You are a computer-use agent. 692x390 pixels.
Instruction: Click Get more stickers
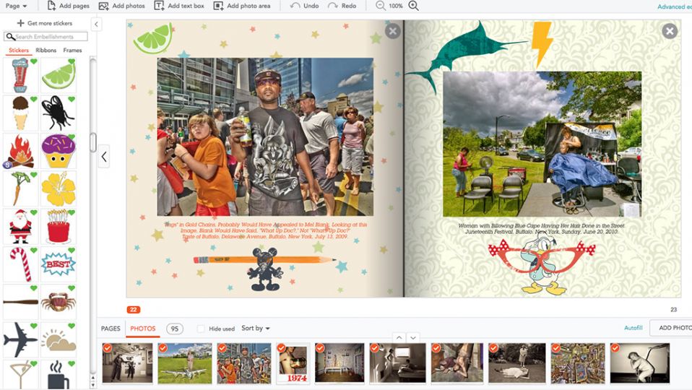click(45, 23)
